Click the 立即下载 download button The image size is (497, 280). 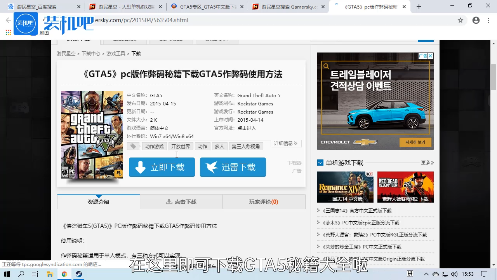tap(162, 167)
